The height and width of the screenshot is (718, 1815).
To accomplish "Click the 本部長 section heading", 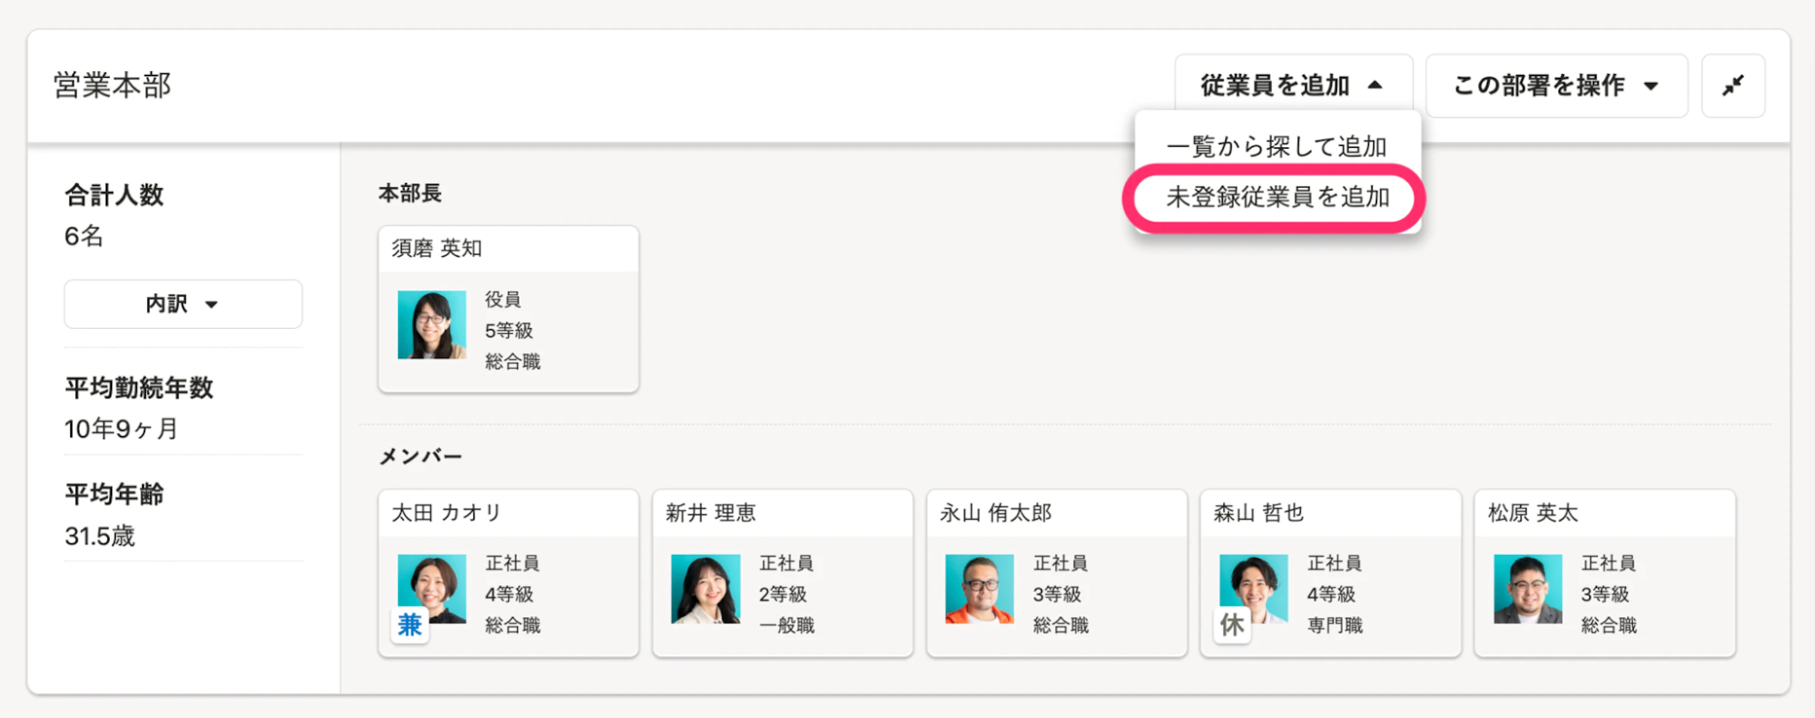I will coord(410,193).
